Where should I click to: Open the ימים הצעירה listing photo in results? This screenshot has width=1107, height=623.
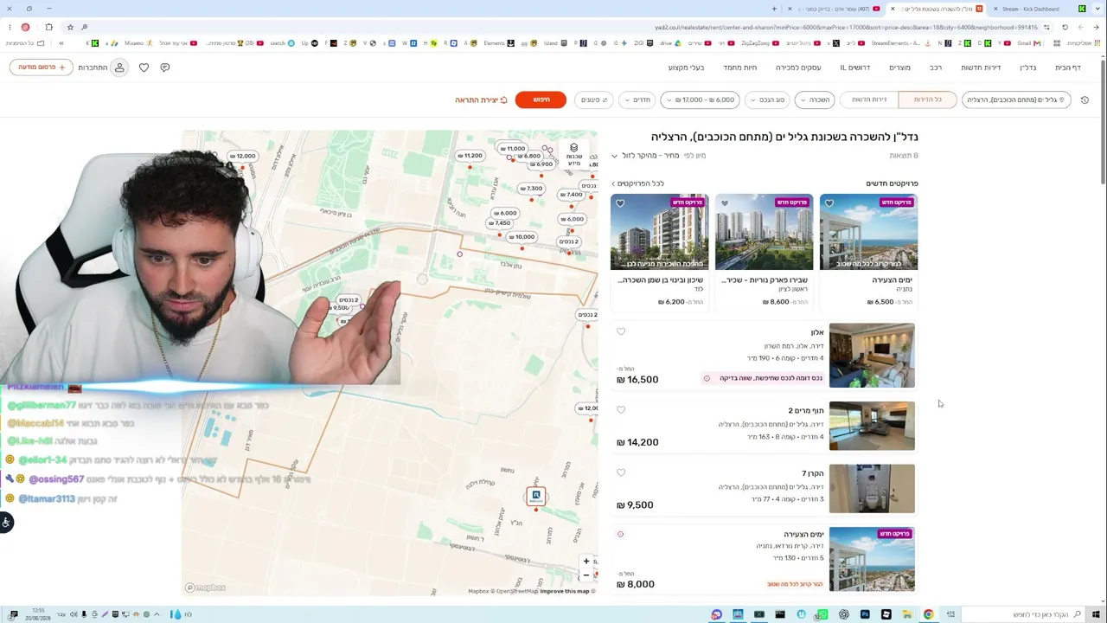pyautogui.click(x=872, y=559)
